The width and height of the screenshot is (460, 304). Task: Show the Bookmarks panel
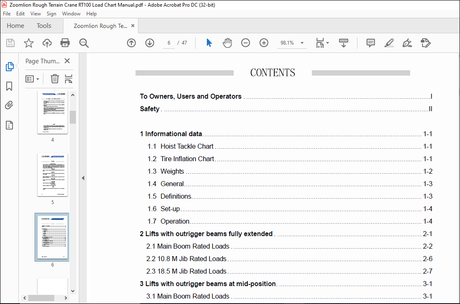pyautogui.click(x=9, y=86)
